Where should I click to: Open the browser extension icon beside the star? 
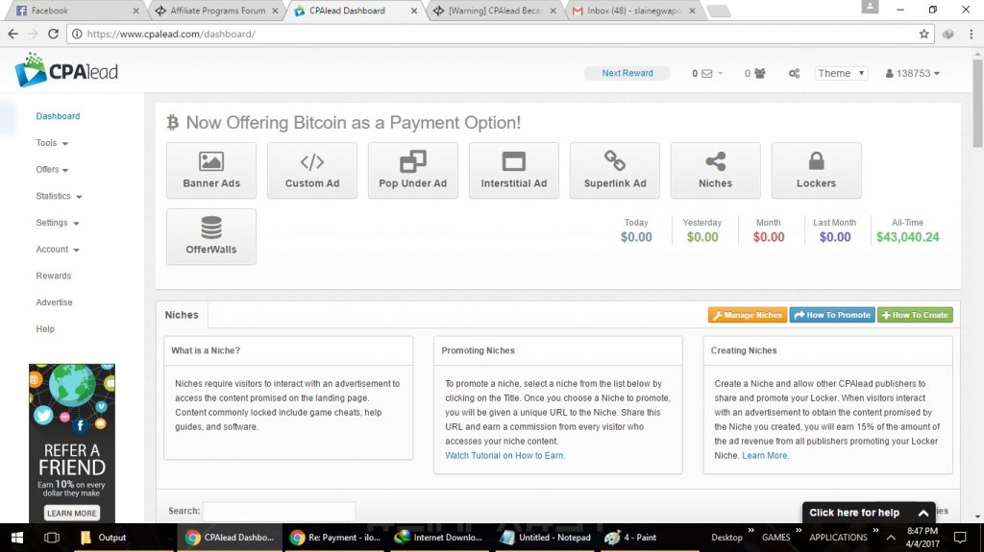pos(947,34)
